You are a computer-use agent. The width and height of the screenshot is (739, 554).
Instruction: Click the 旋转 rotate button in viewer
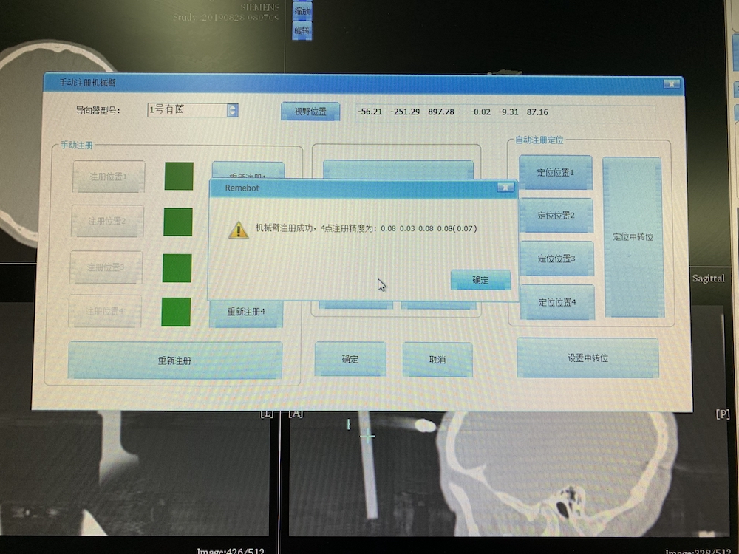tap(302, 31)
